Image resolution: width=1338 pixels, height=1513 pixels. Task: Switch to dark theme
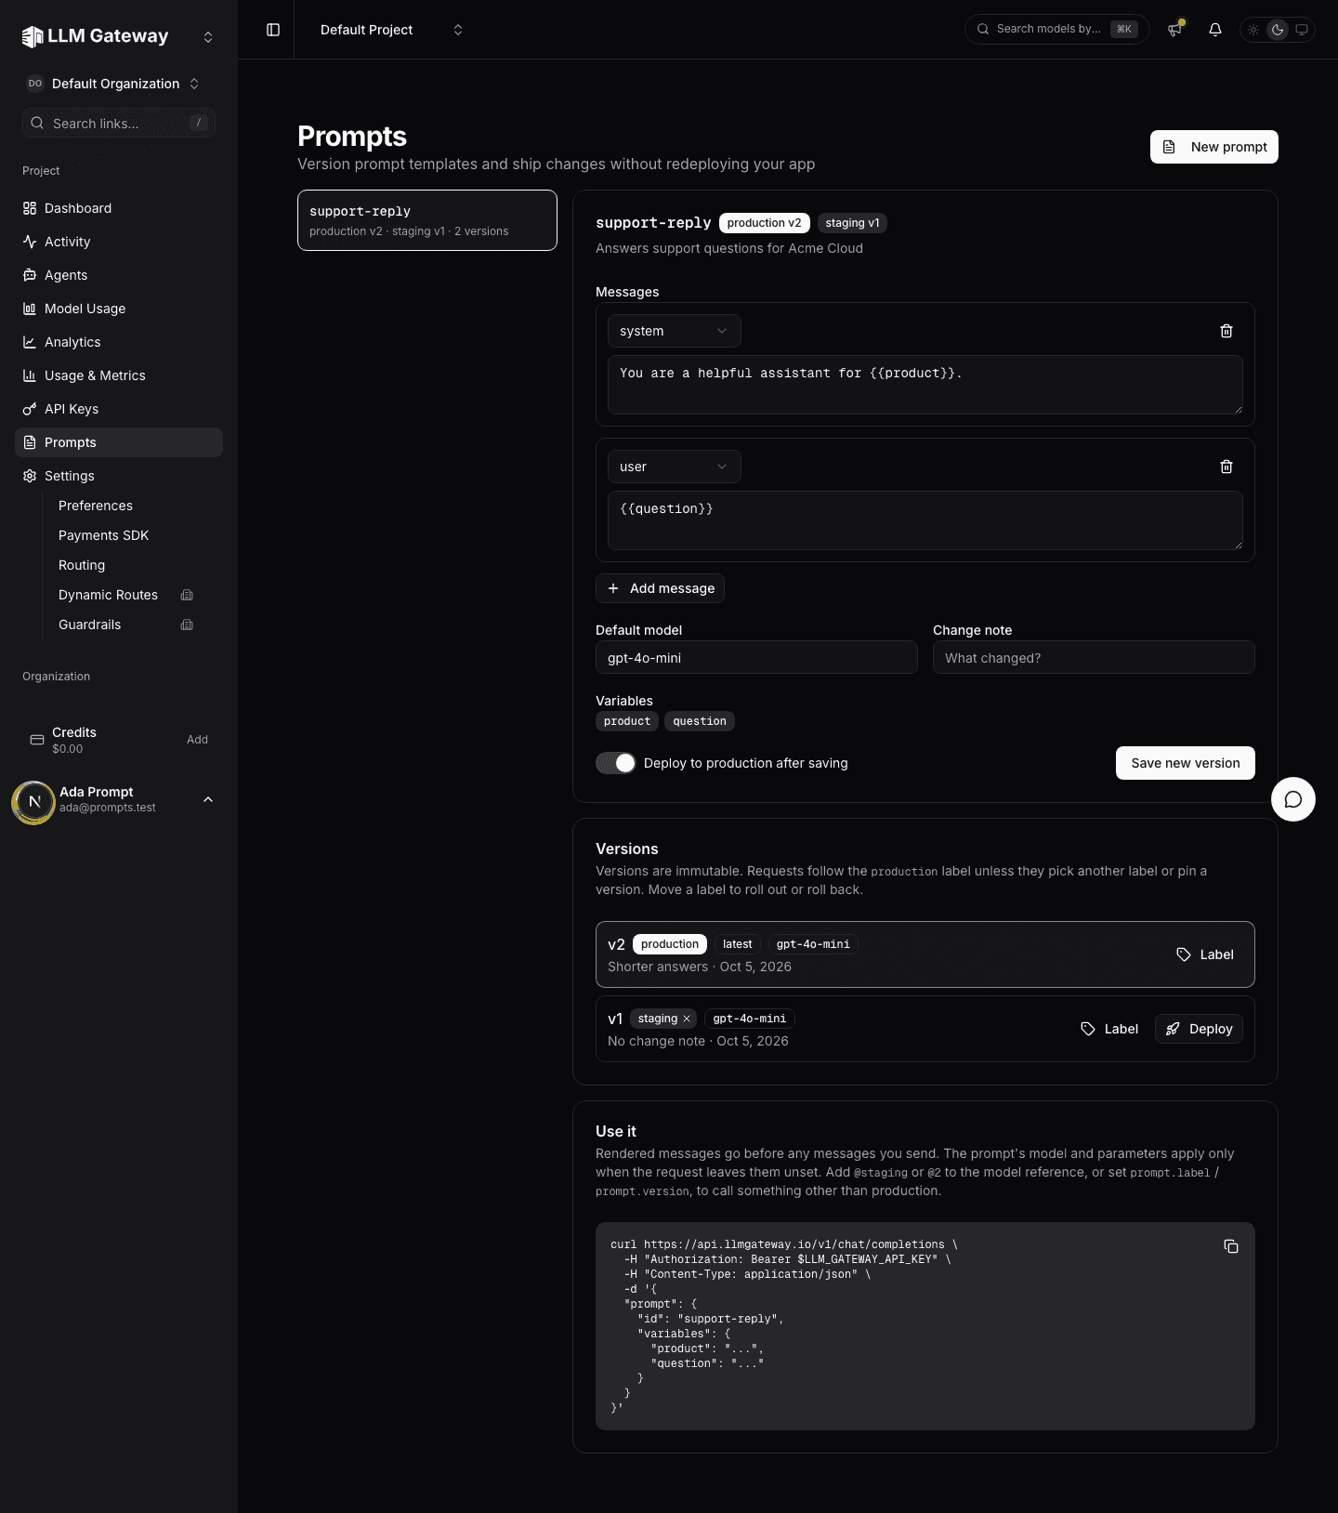1278,30
